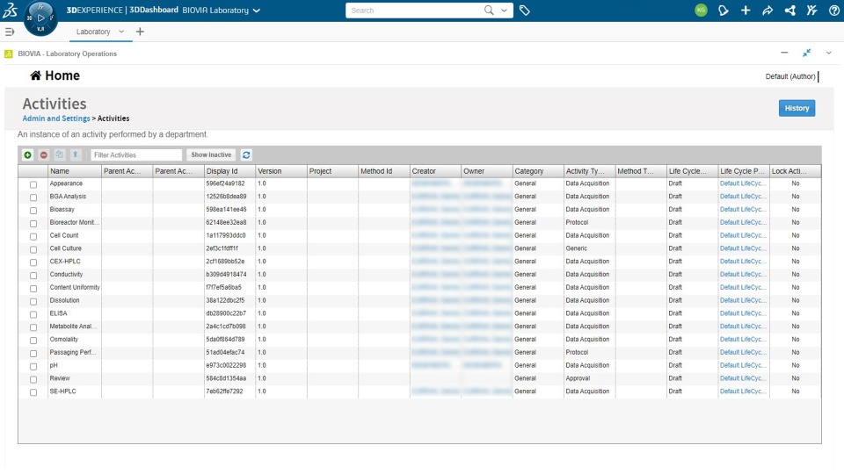
Task: Click the top Search input field
Action: click(414, 11)
